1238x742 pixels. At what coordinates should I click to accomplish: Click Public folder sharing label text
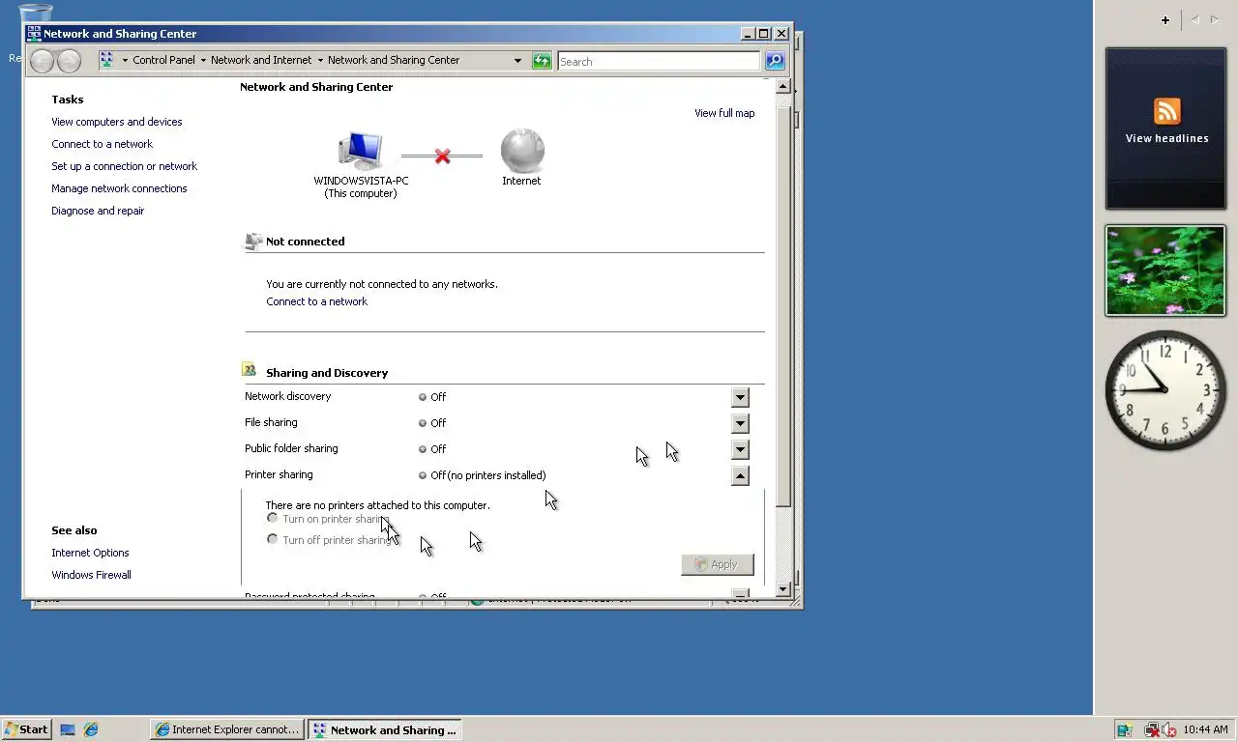[x=291, y=448]
